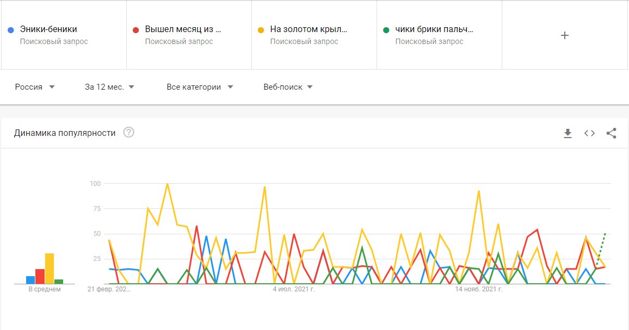Click the Динамика популярности heading

(65, 133)
